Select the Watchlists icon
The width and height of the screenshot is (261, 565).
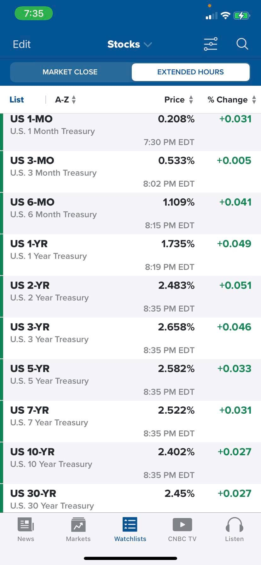[130, 525]
